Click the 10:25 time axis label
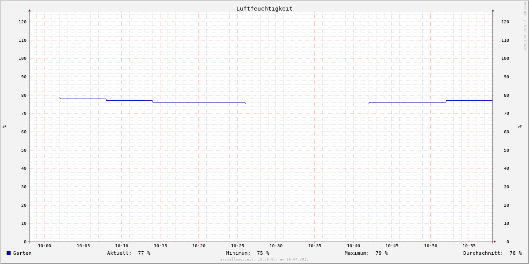 (238, 246)
